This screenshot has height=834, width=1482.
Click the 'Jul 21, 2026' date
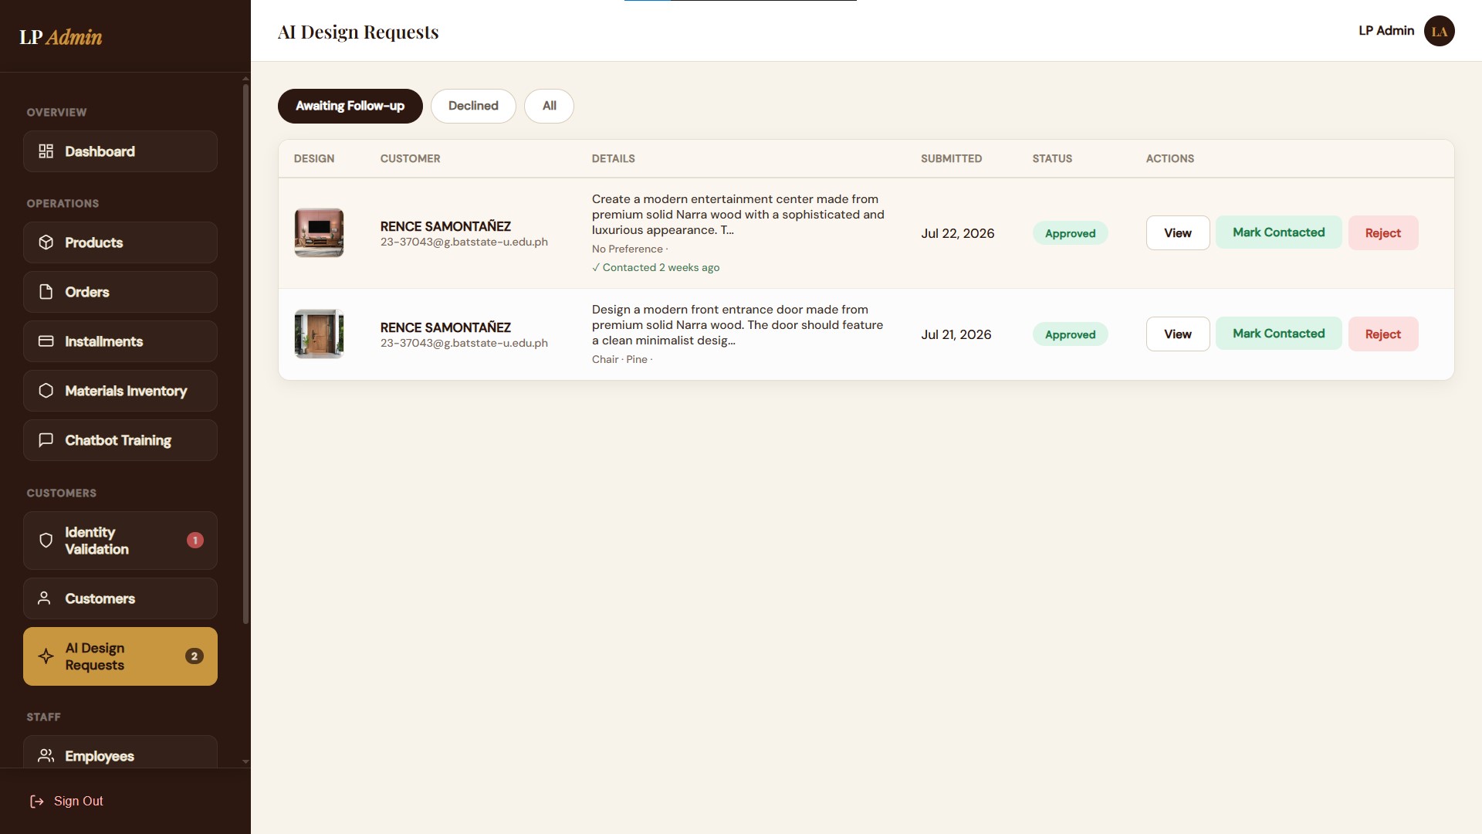[956, 334]
